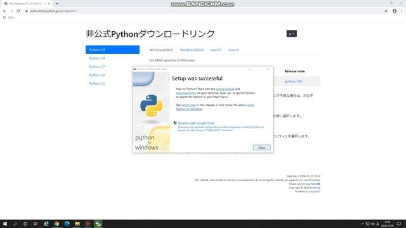Open the online tutorial link in setup dialog
This screenshot has height=228, width=406.
coord(225,89)
